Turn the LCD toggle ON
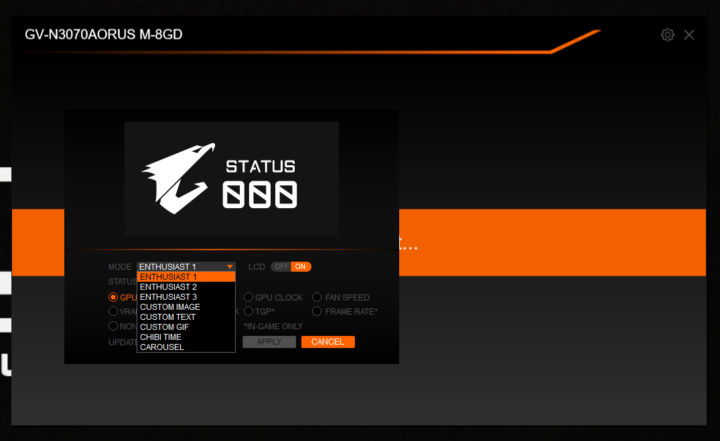720x441 pixels. (x=301, y=266)
